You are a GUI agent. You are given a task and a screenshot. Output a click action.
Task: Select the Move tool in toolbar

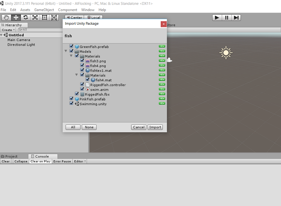point(16,18)
